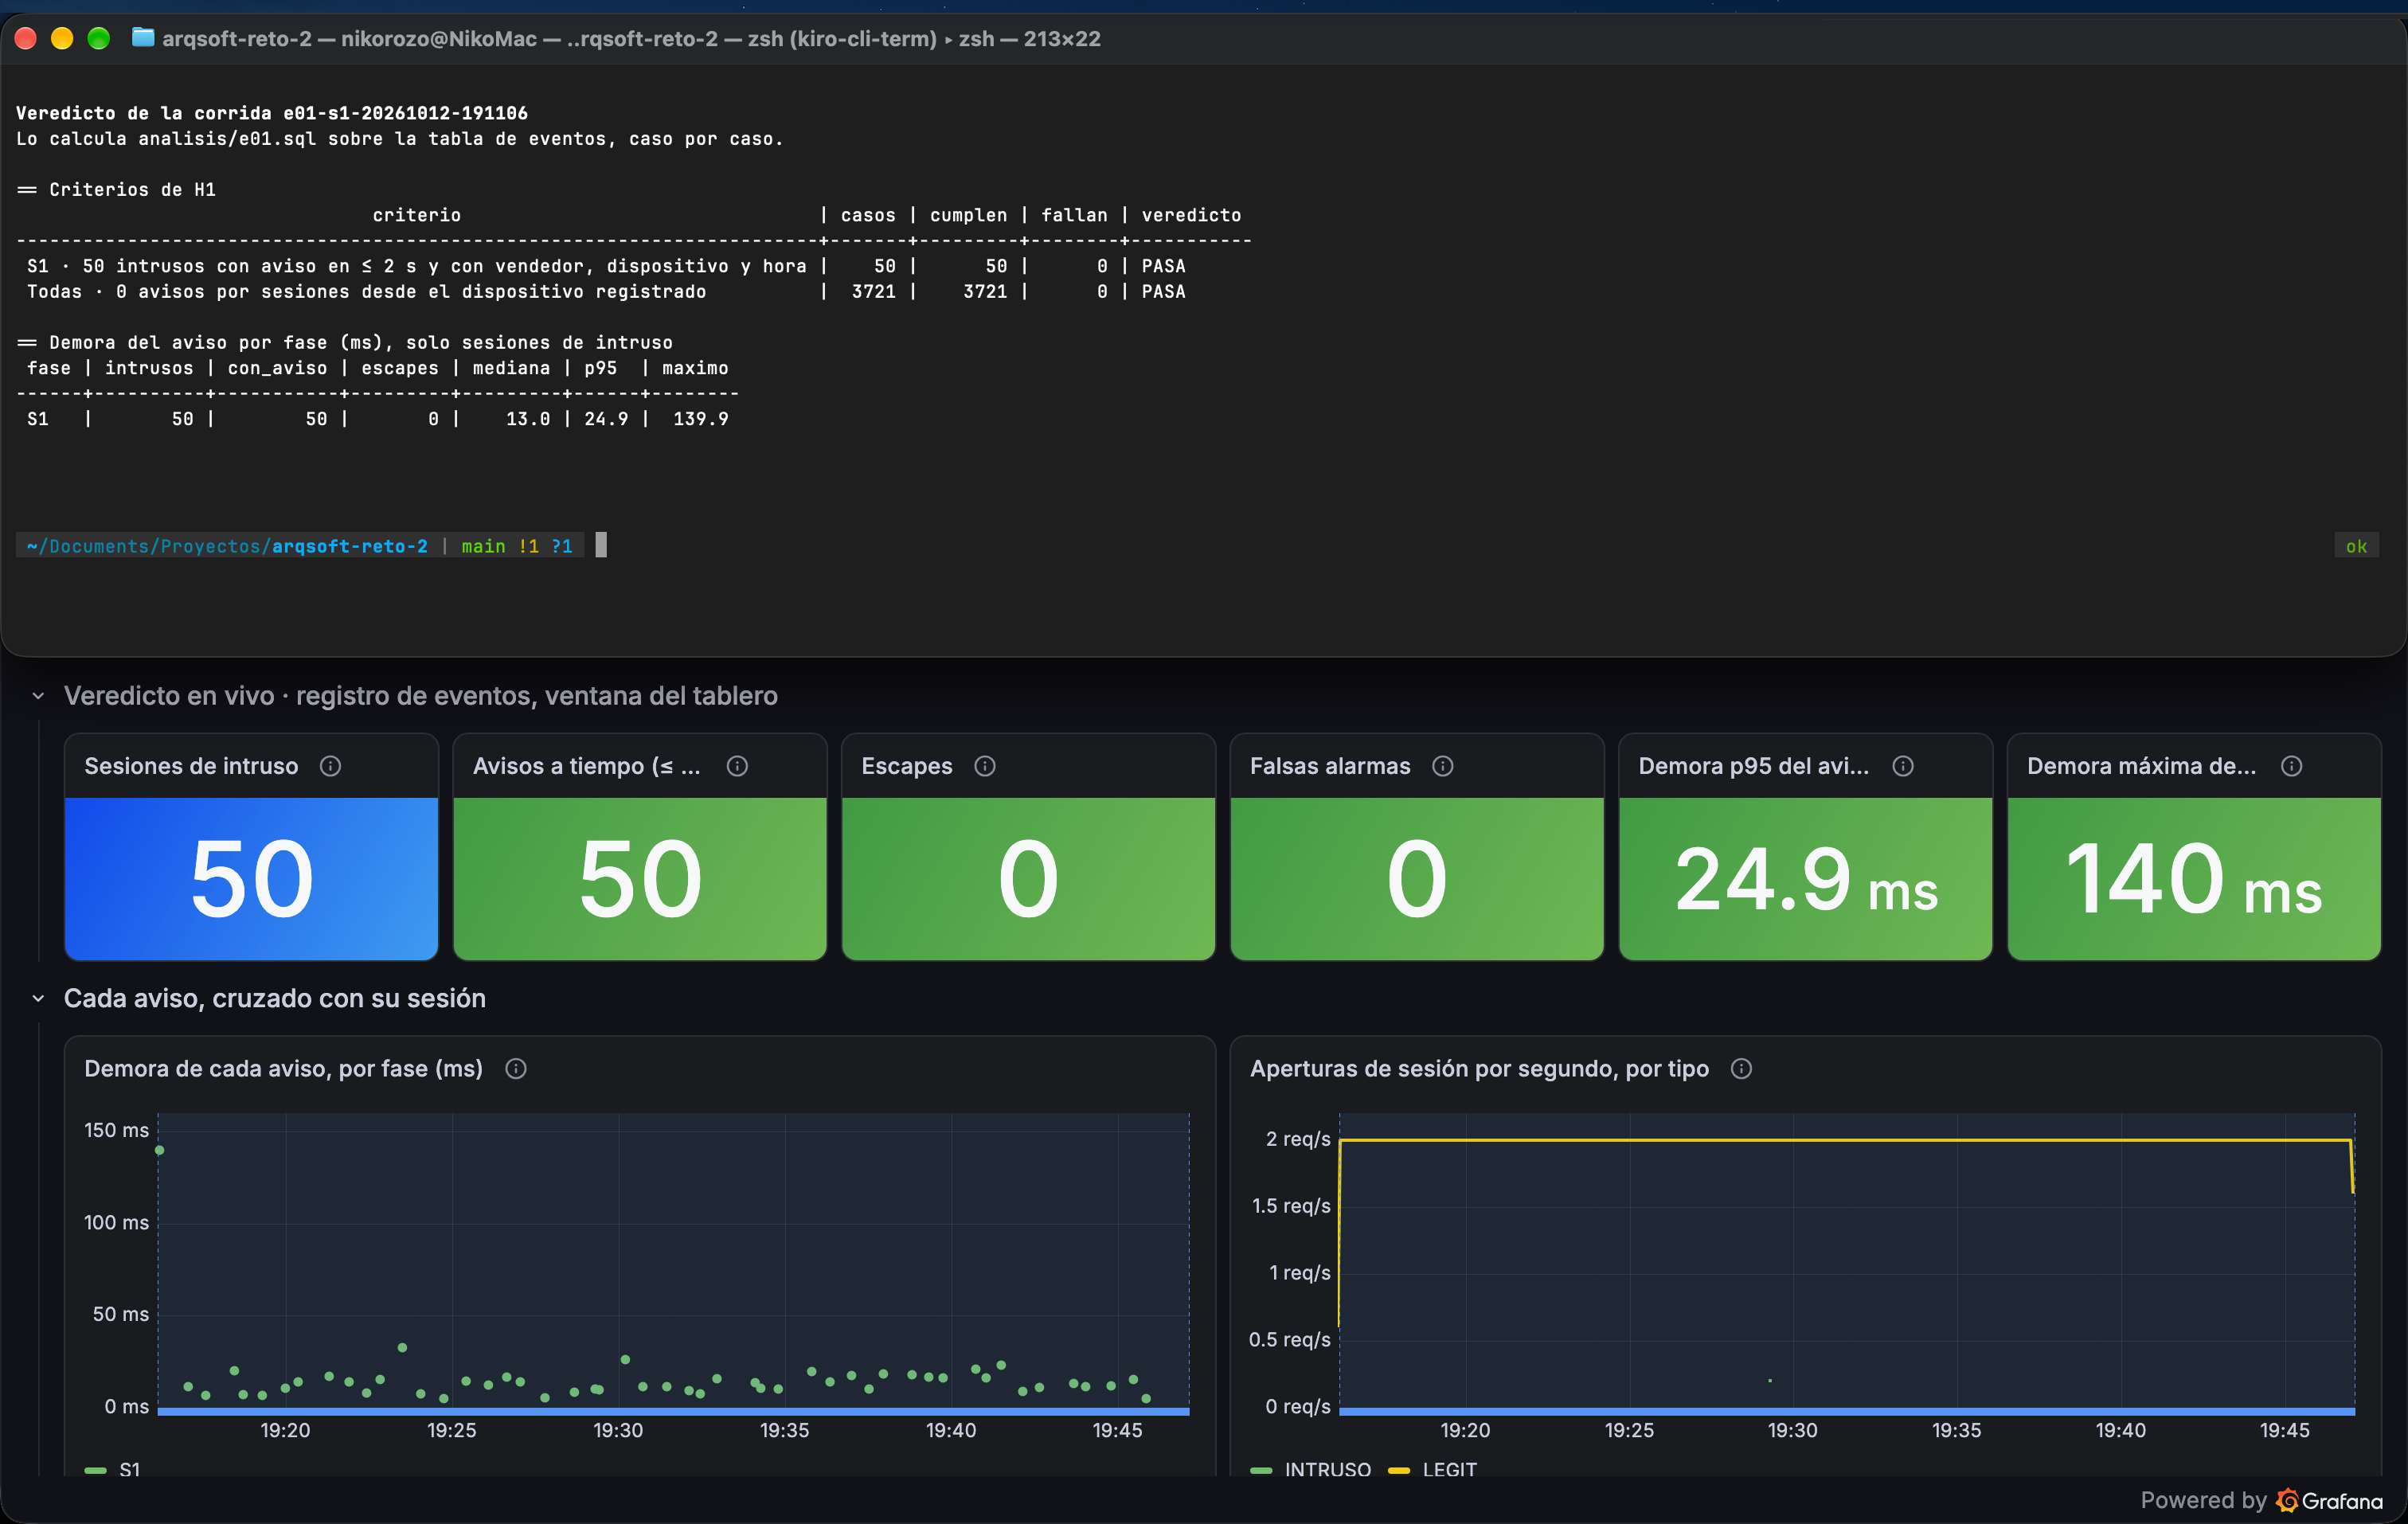
Task: Click the Demora máxima de... title
Action: point(2142,766)
